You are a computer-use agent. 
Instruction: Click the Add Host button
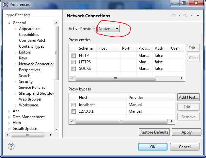coord(188,97)
